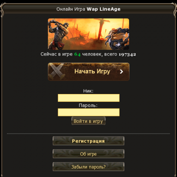This screenshot has height=177, width=177.
Task: Click the Wap LineAge title text
Action: click(103, 9)
